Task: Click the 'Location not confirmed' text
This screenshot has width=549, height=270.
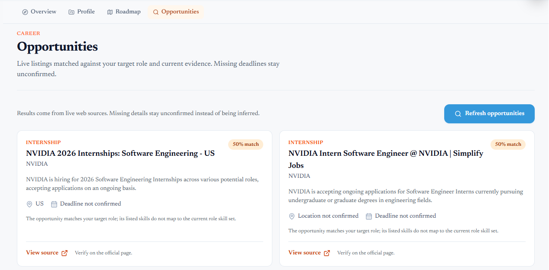Action: pyautogui.click(x=328, y=216)
